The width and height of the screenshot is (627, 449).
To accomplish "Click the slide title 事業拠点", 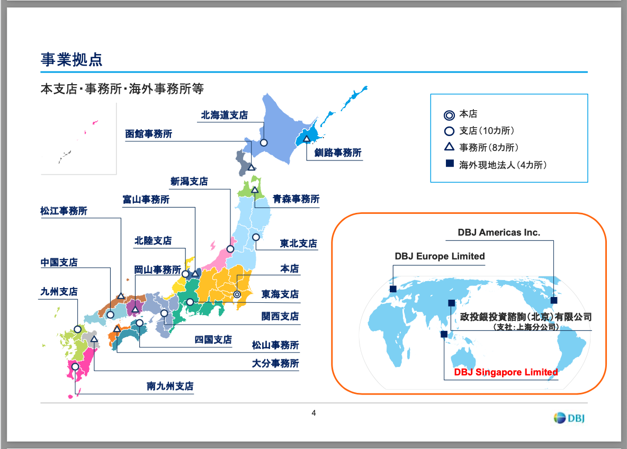I will pos(71,60).
